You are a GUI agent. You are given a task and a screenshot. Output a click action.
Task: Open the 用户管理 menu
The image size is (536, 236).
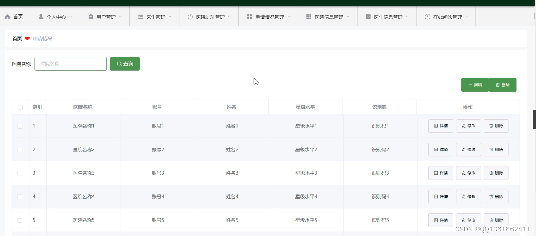(105, 17)
